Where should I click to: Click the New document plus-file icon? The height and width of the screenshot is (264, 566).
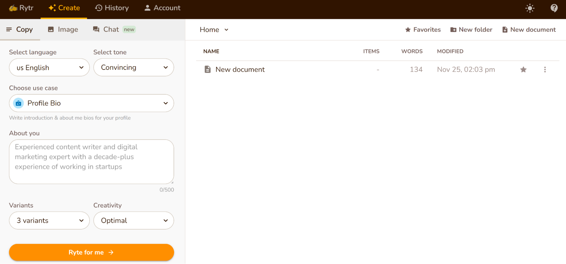505,30
